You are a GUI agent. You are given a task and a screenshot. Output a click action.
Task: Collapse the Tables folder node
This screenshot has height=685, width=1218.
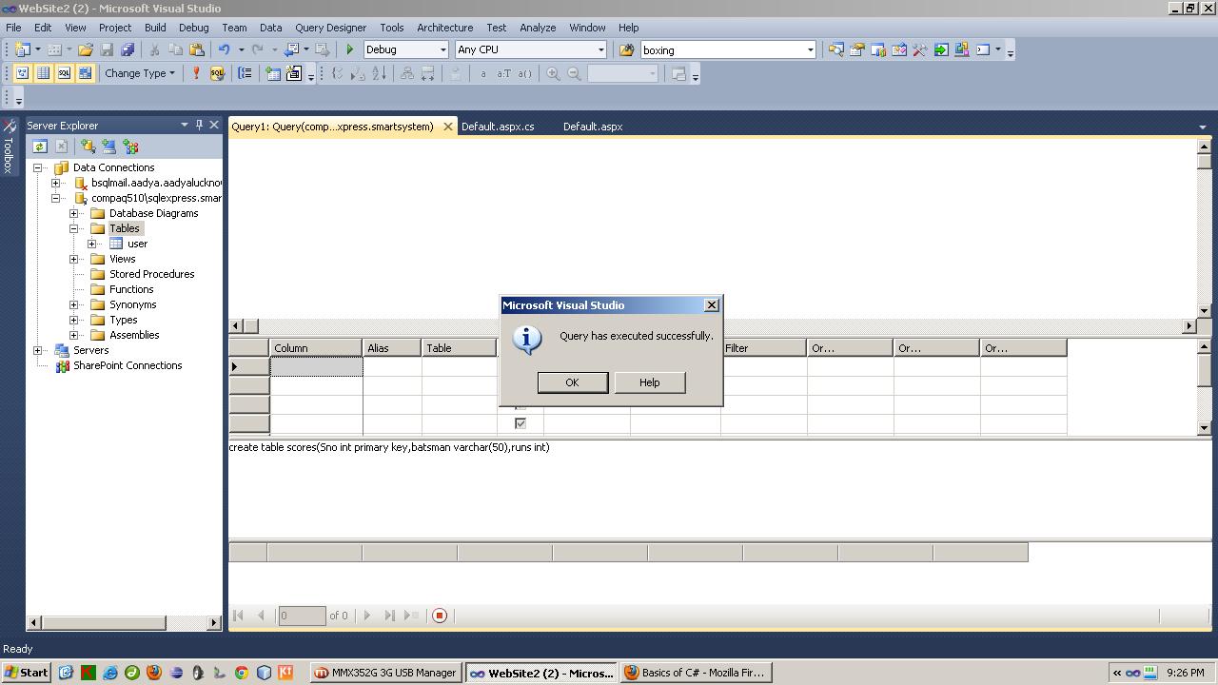tap(74, 228)
